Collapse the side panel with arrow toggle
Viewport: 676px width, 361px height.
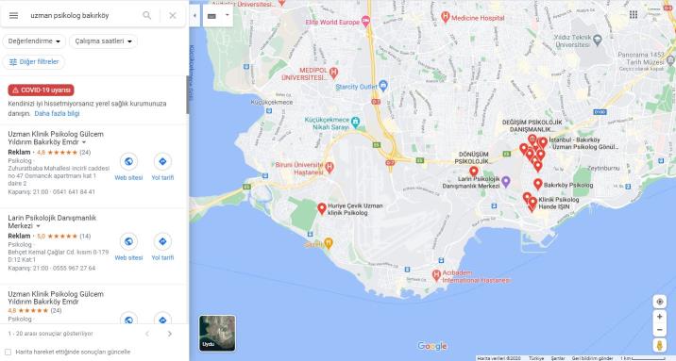pyautogui.click(x=194, y=15)
